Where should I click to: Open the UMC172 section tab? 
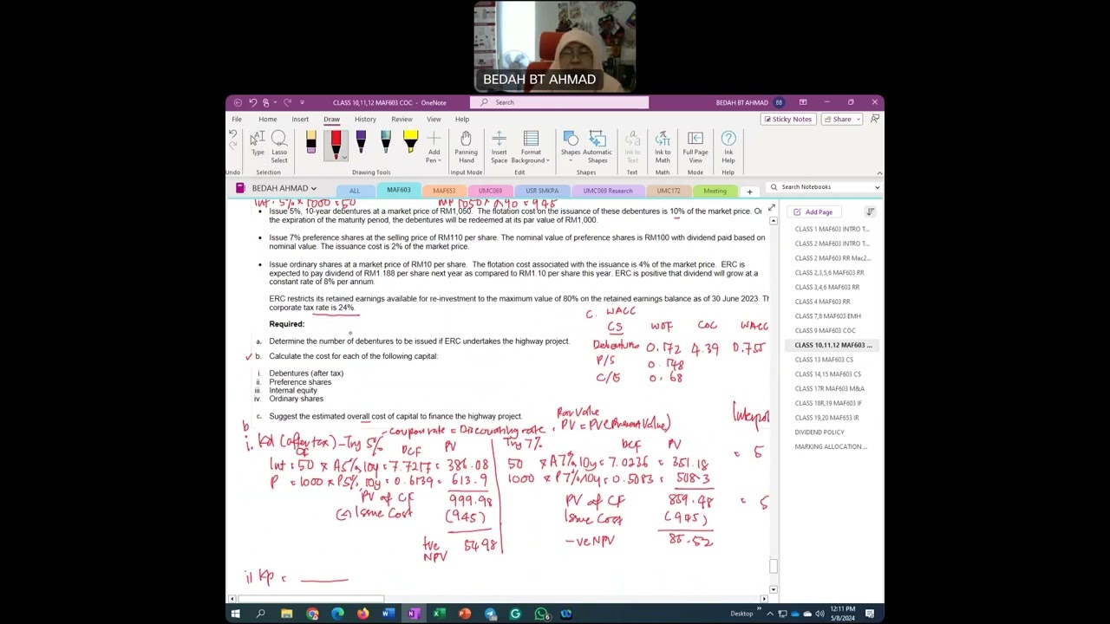(669, 191)
